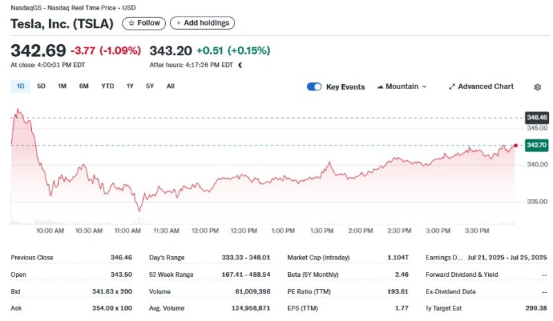This screenshot has width=553, height=321.
Task: Click the At close 4:00:01 PM EDT text
Action: [x=48, y=65]
